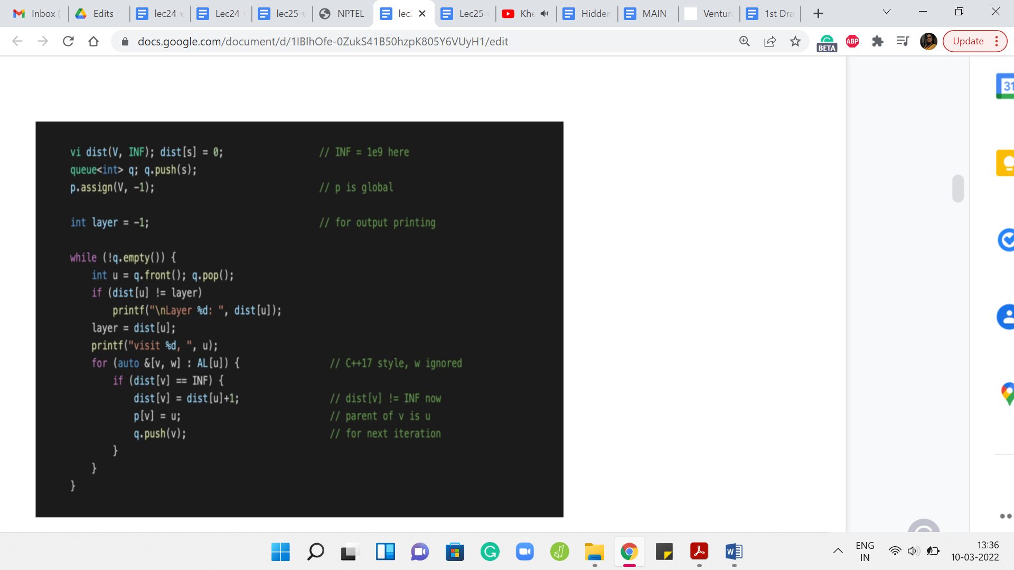Click the share page icon
1014x570 pixels.
(x=770, y=41)
